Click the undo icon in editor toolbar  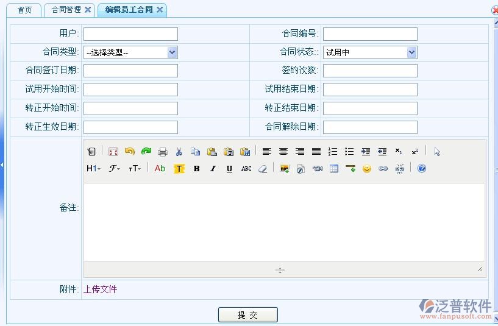click(129, 152)
